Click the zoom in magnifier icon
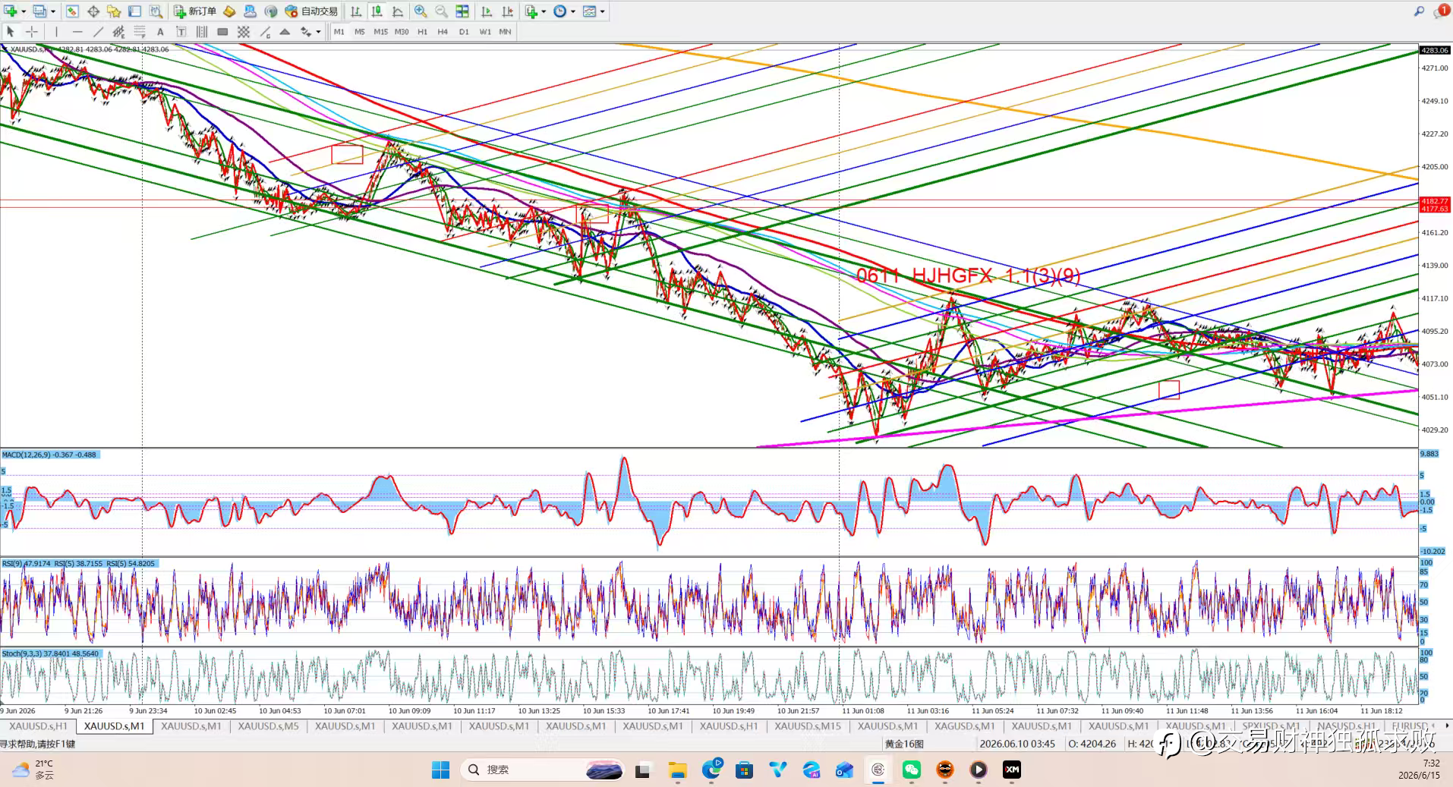Viewport: 1453px width, 787px height. (420, 11)
